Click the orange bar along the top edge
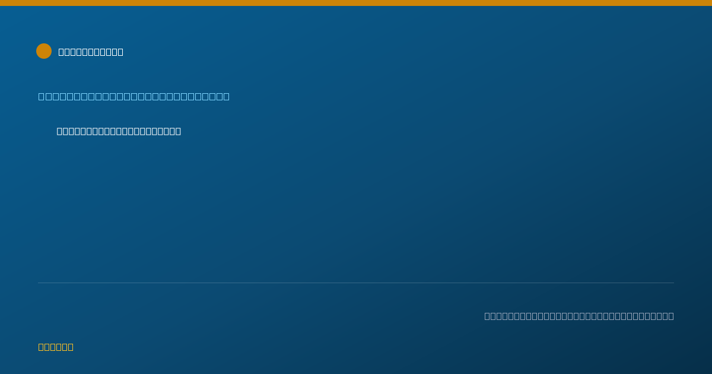 point(356,3)
